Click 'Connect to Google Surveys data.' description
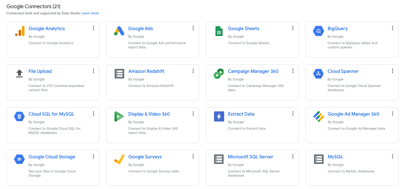The width and height of the screenshot is (403, 189). pos(154,171)
